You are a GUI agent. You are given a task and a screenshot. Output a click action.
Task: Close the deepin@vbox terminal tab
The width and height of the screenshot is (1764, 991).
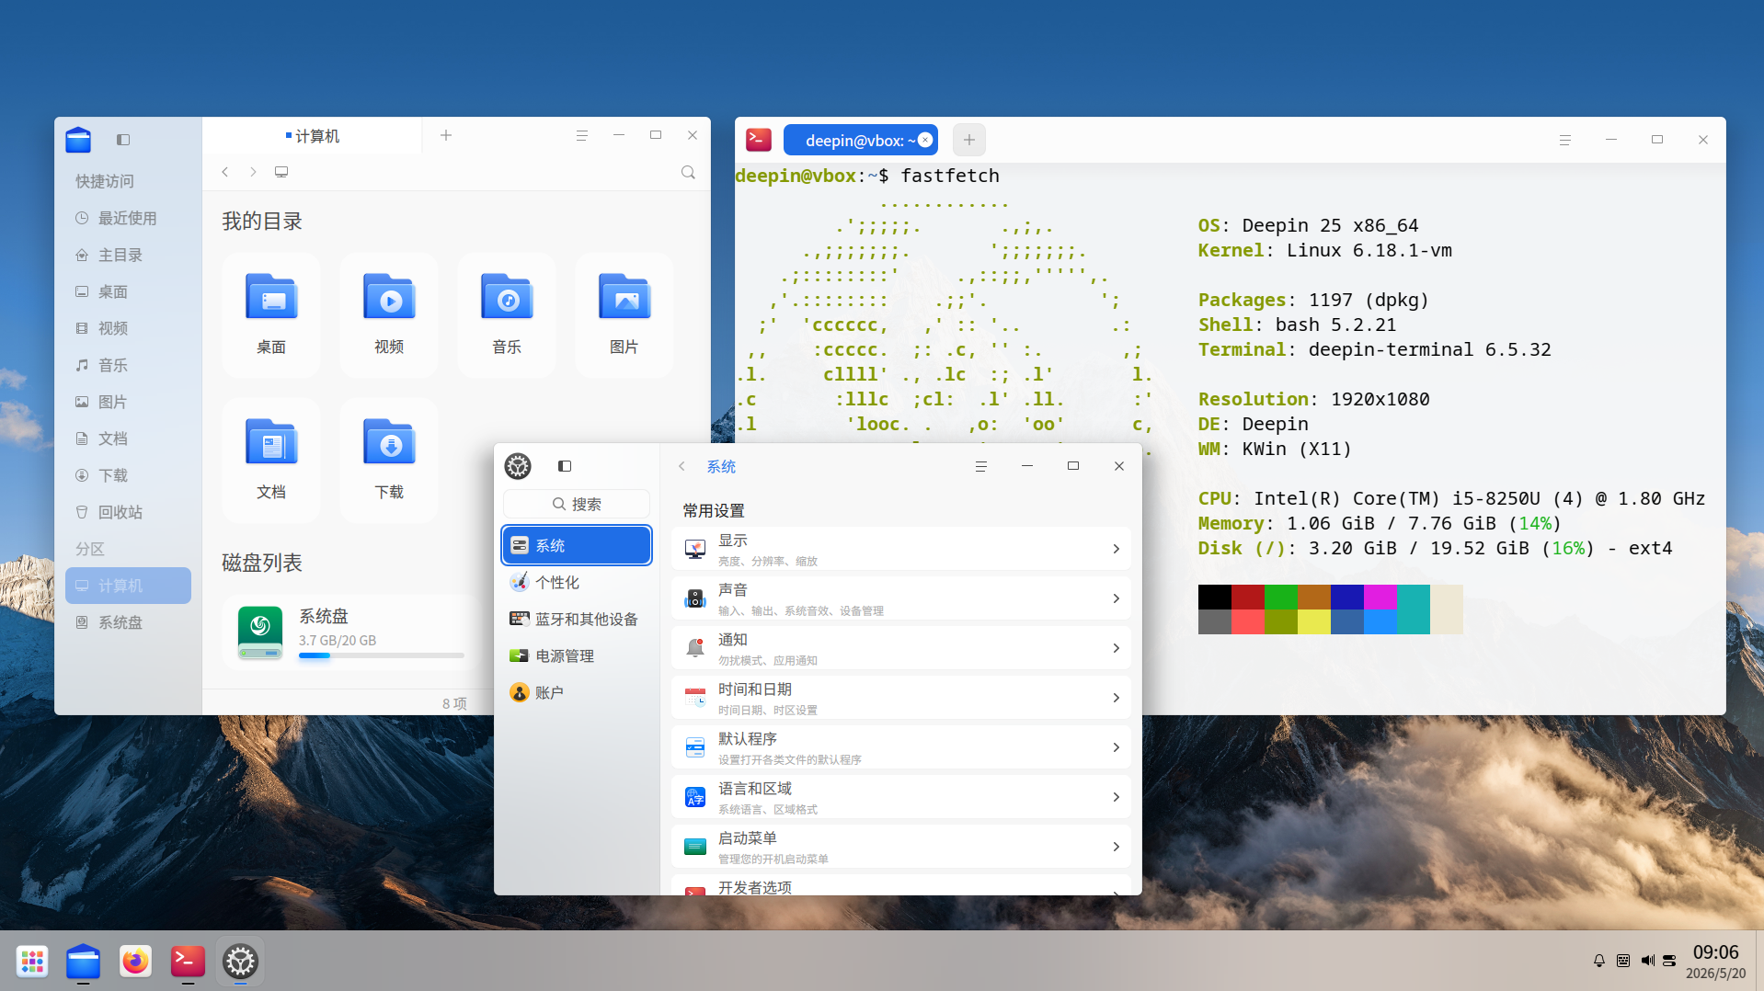925,140
